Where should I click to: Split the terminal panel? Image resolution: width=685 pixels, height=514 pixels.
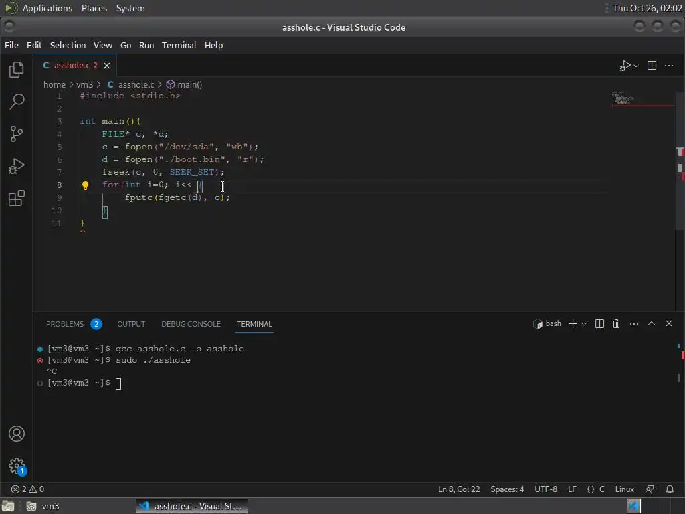tap(599, 323)
